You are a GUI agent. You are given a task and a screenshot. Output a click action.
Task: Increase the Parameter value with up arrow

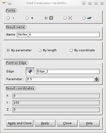97,78
